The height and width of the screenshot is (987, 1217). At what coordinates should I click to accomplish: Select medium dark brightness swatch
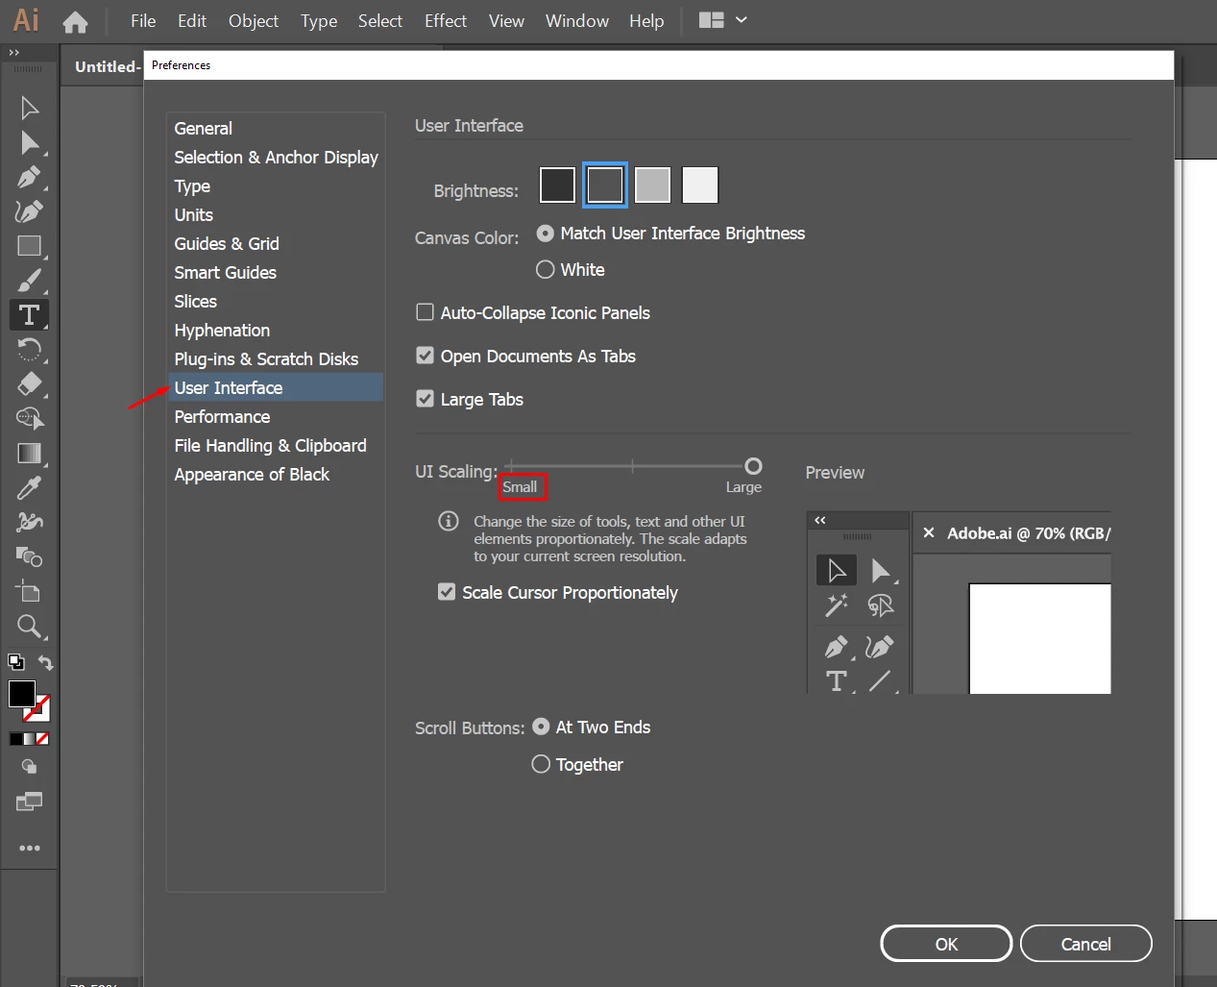click(x=605, y=185)
